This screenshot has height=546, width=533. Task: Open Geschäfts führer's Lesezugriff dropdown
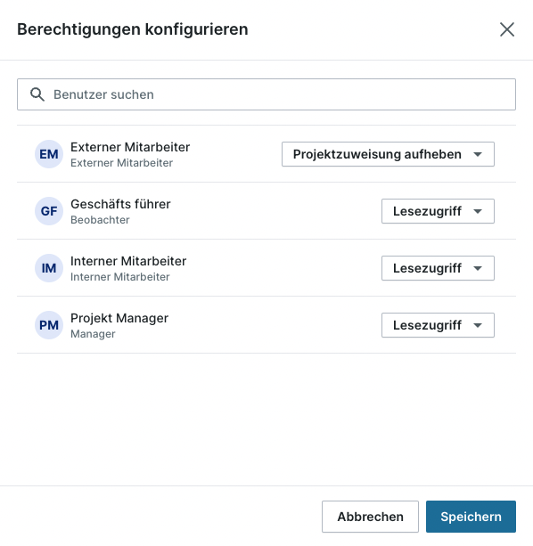click(438, 211)
